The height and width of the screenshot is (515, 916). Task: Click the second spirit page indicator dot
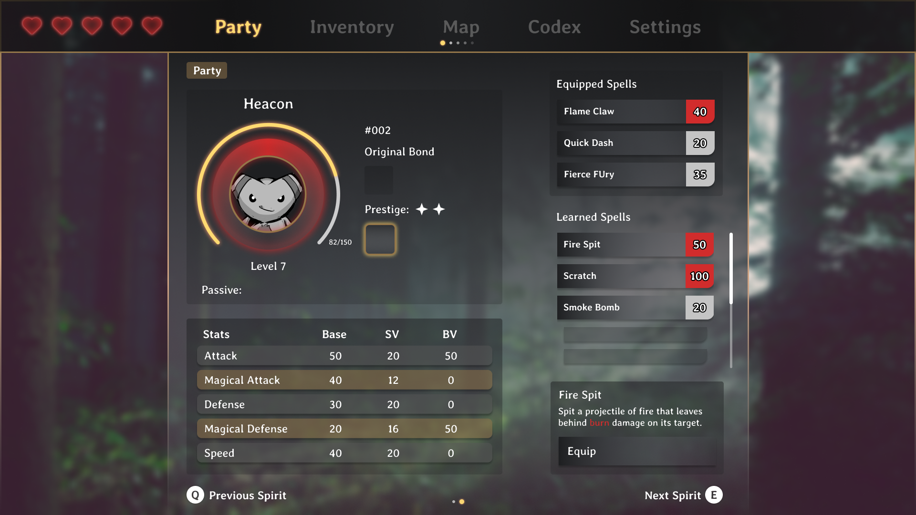[462, 502]
